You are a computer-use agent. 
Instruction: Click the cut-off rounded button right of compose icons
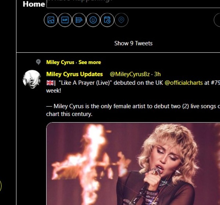[217, 20]
